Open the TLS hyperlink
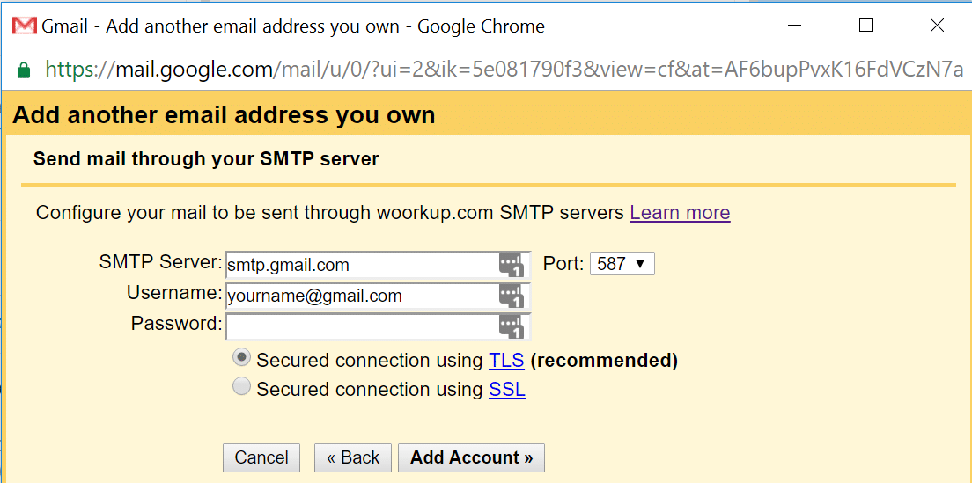Screen dimensions: 972x483 [x=506, y=361]
